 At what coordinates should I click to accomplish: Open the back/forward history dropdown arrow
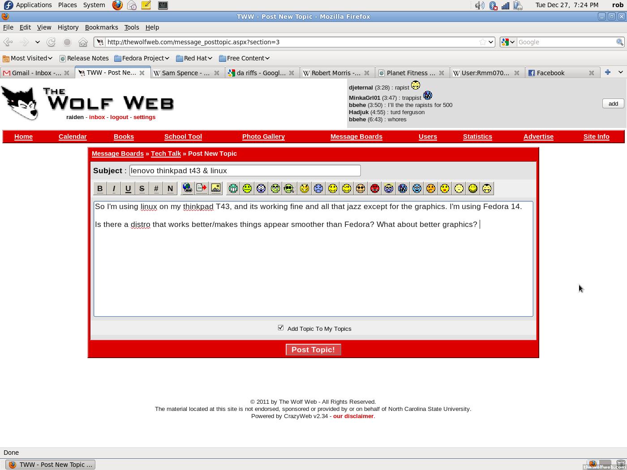point(38,42)
